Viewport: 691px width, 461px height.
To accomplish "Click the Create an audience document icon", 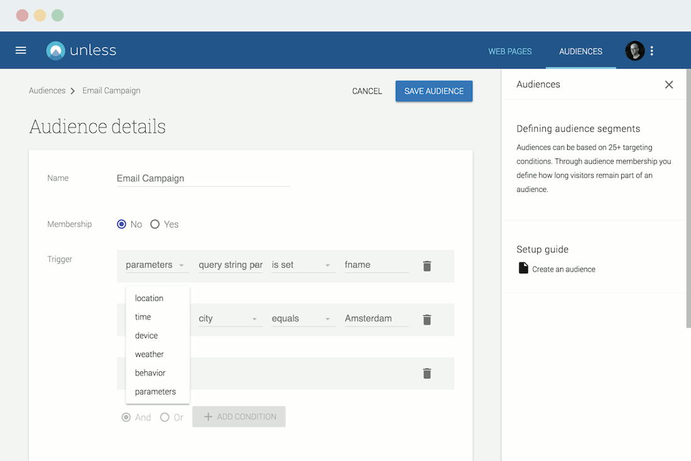I will pos(523,268).
